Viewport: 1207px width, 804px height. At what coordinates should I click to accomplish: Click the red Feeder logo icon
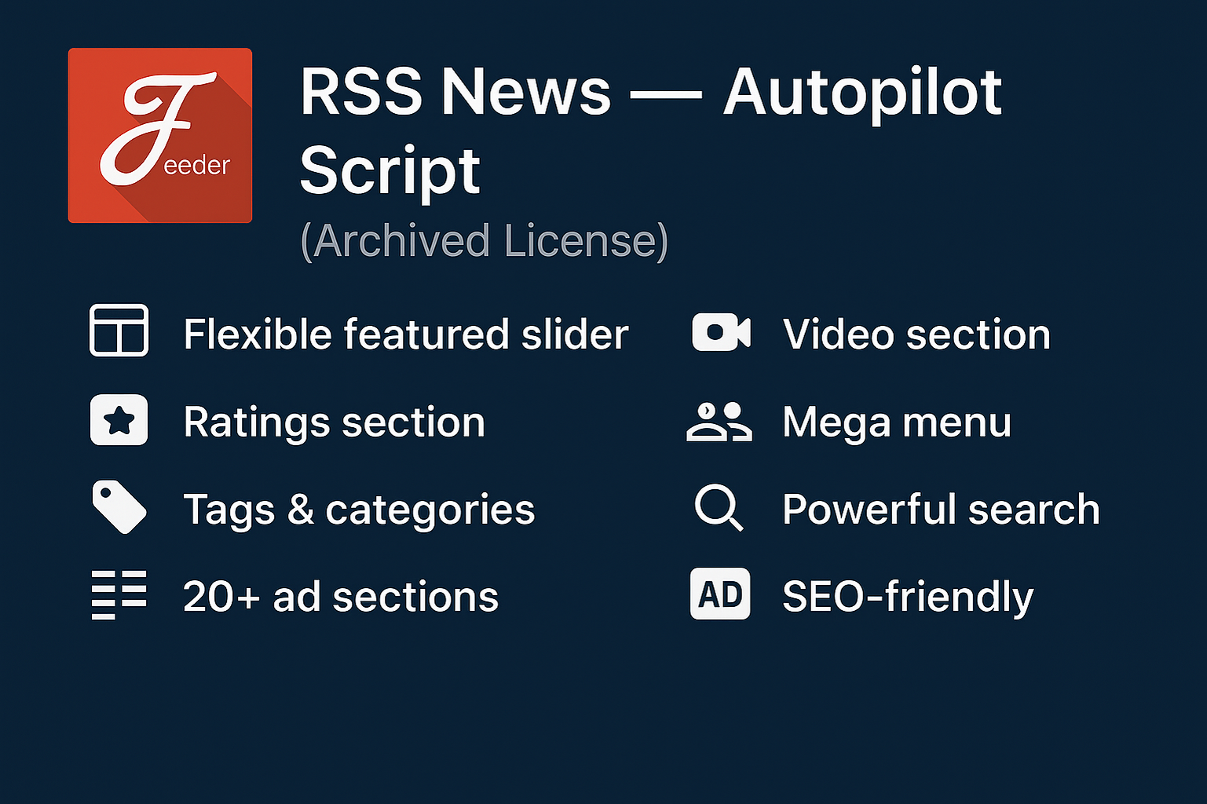click(x=160, y=136)
